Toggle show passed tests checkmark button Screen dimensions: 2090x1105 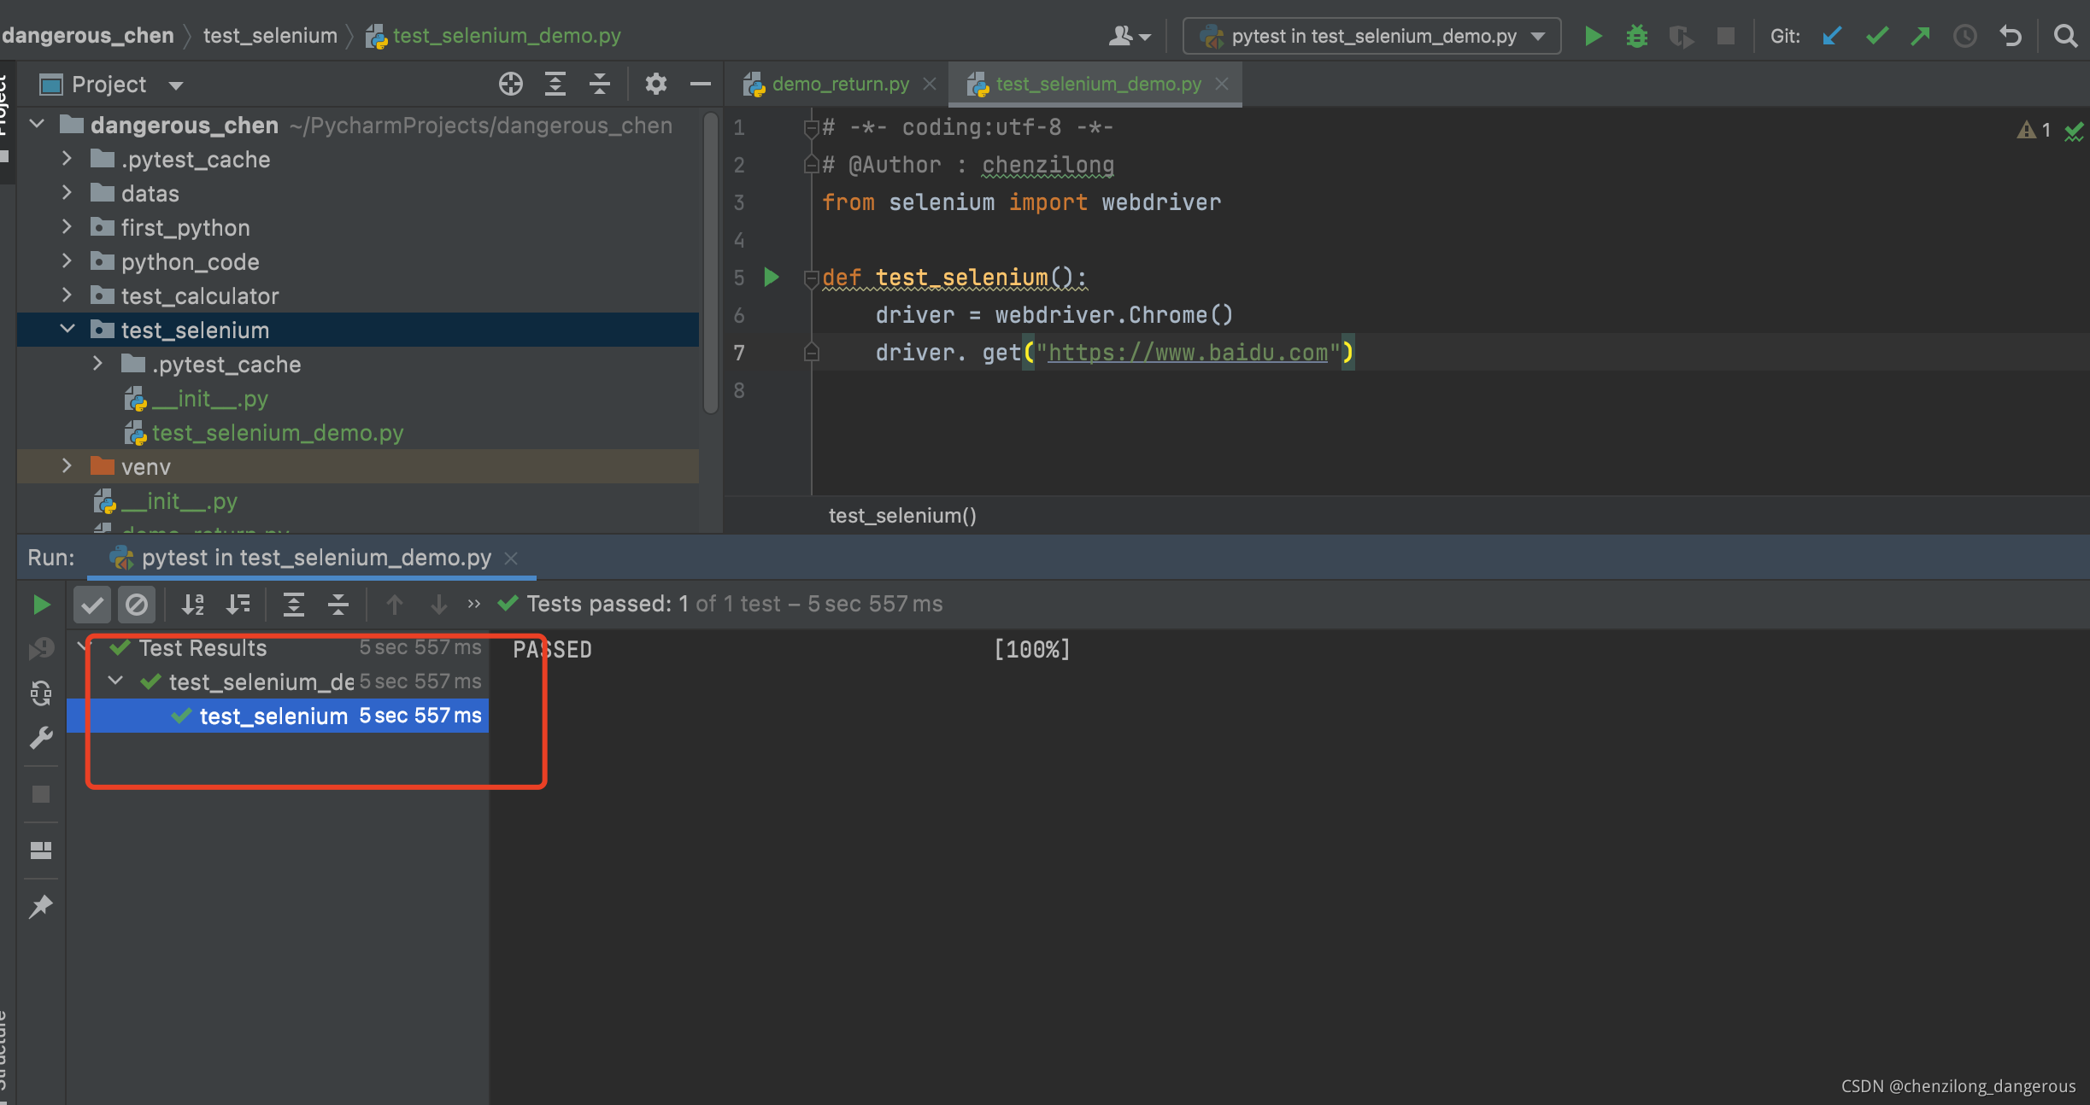click(92, 605)
